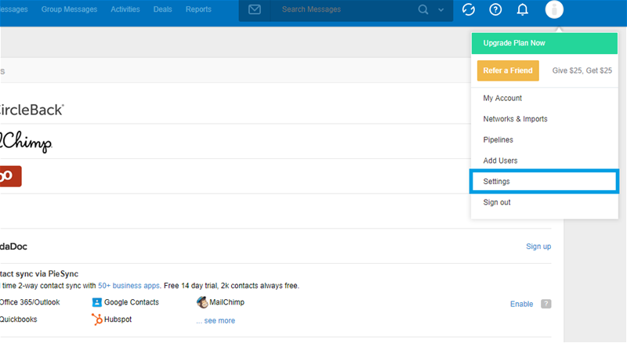The image size is (627, 343).
Task: Type in the Search Messages field
Action: (x=345, y=9)
